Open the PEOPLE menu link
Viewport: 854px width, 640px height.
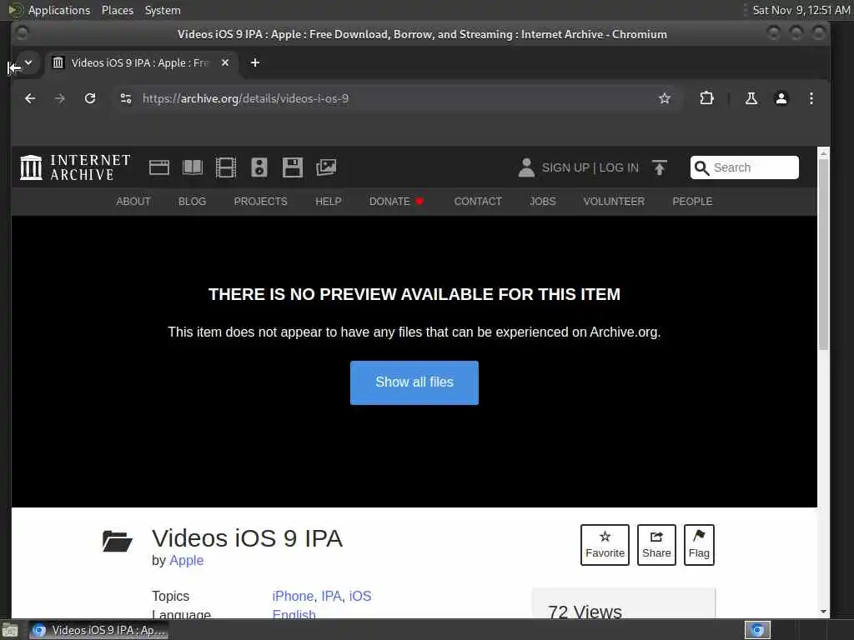(x=692, y=202)
